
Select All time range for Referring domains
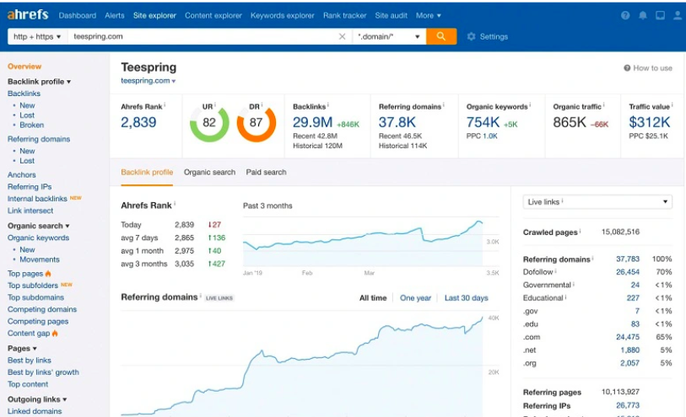click(x=373, y=297)
